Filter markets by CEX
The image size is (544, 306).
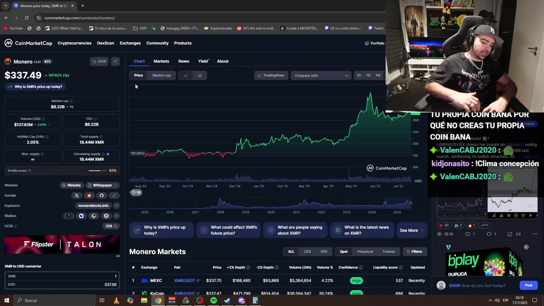pos(307,252)
